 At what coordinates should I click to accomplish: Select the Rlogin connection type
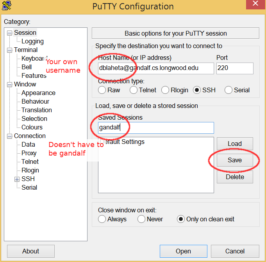click(x=175, y=90)
